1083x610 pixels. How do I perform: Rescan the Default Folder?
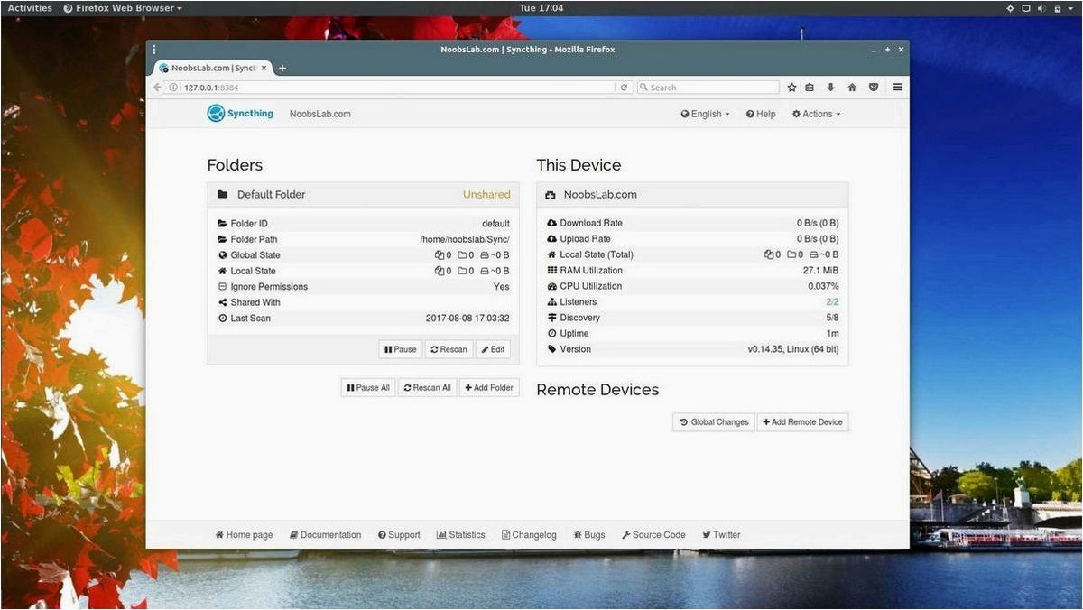coord(449,349)
